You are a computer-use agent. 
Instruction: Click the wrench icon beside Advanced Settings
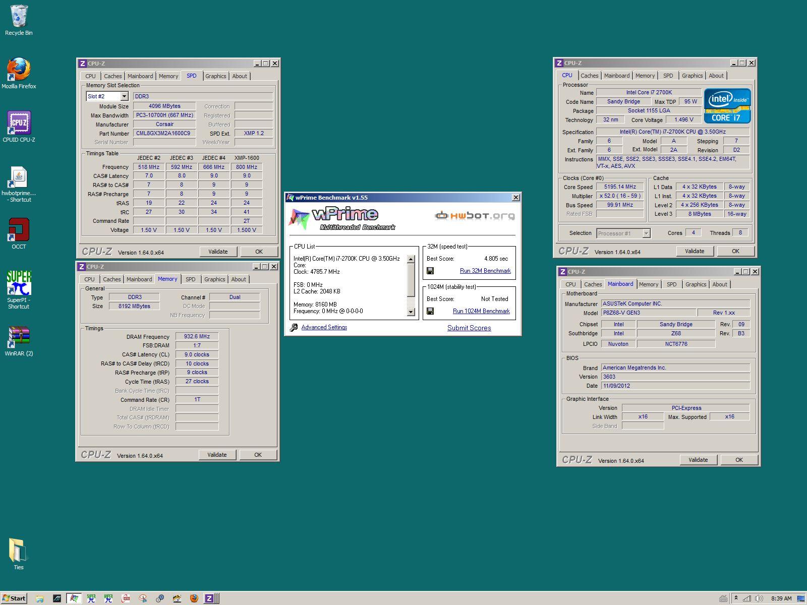294,328
